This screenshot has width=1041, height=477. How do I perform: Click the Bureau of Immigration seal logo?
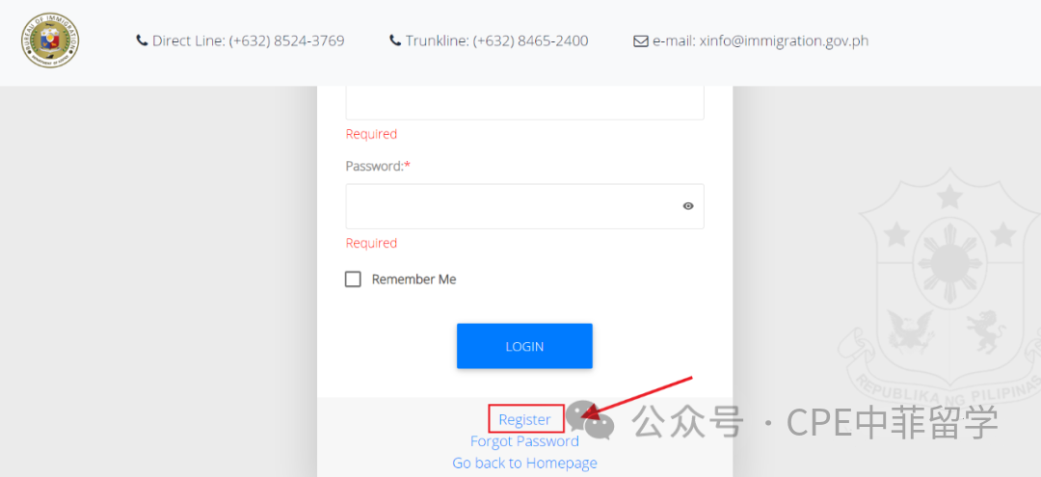pyautogui.click(x=50, y=40)
